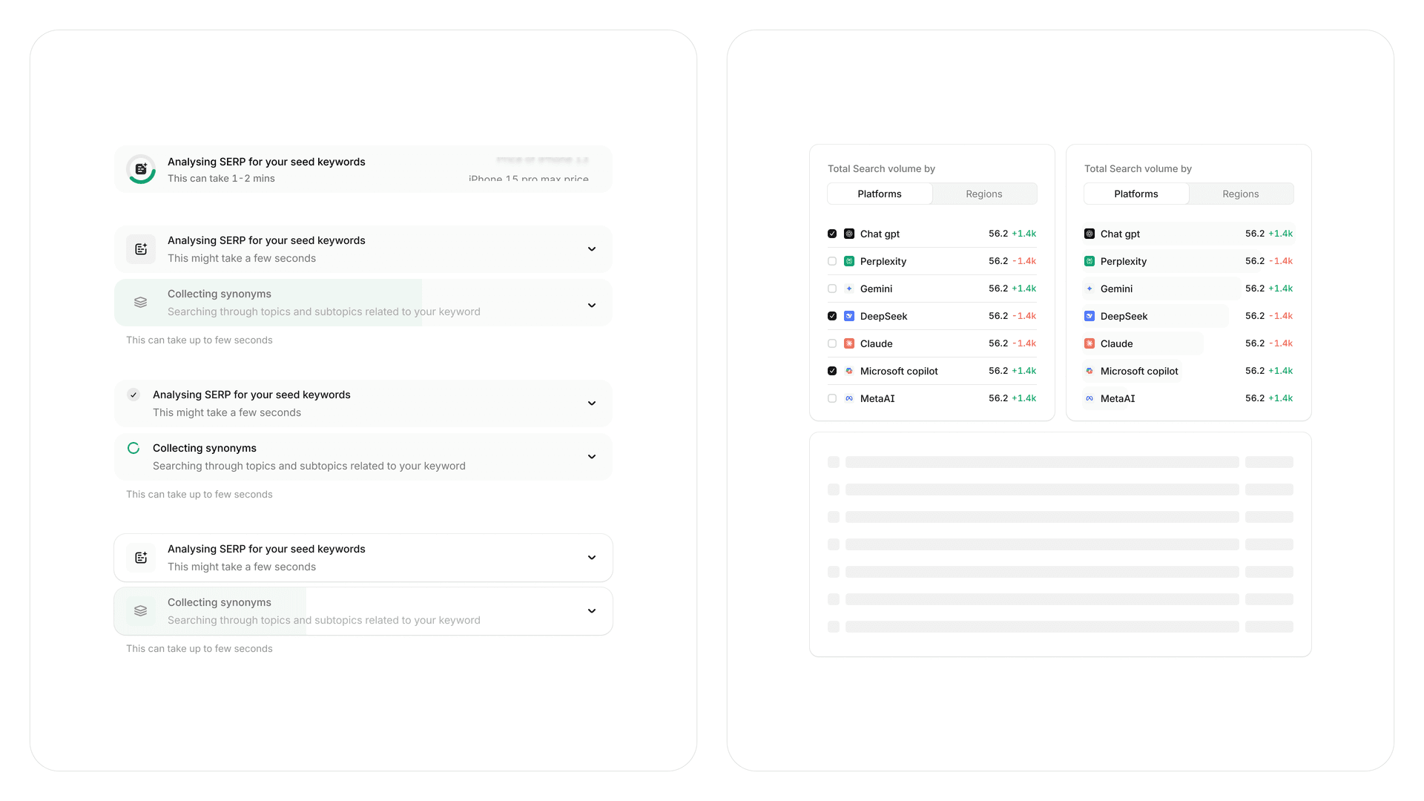Click the "iPhone 15 pro max price" keyword text
Screen dimensions: 1424x801
529,179
